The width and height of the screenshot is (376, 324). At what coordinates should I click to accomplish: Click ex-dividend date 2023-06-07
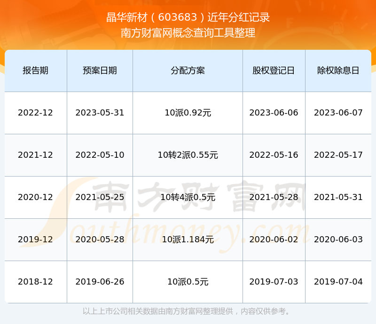point(338,113)
